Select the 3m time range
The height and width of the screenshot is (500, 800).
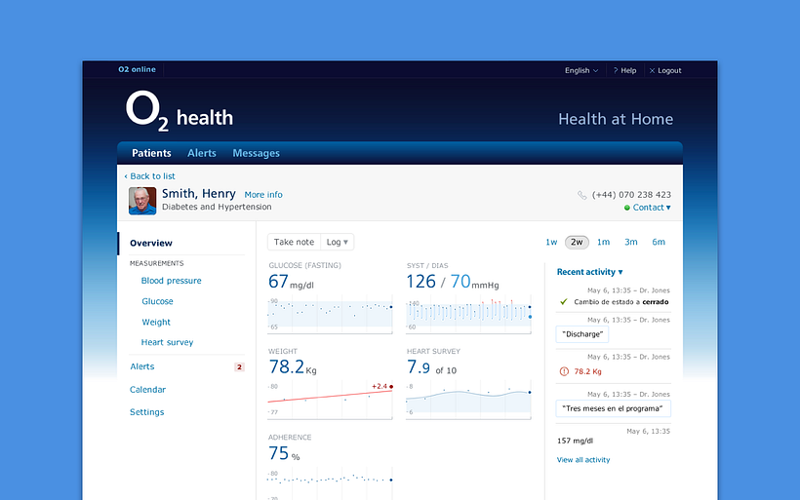coord(631,242)
